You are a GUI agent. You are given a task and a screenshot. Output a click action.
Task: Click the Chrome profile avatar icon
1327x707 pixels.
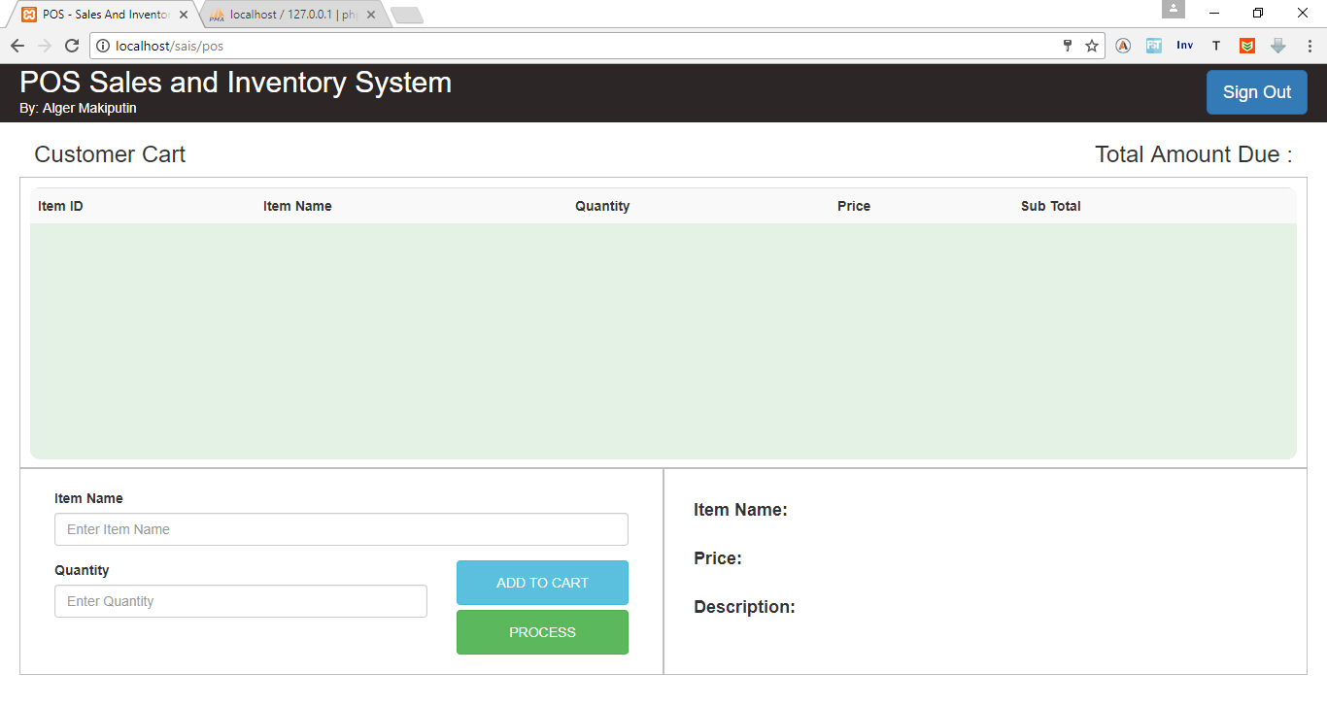click(1174, 9)
